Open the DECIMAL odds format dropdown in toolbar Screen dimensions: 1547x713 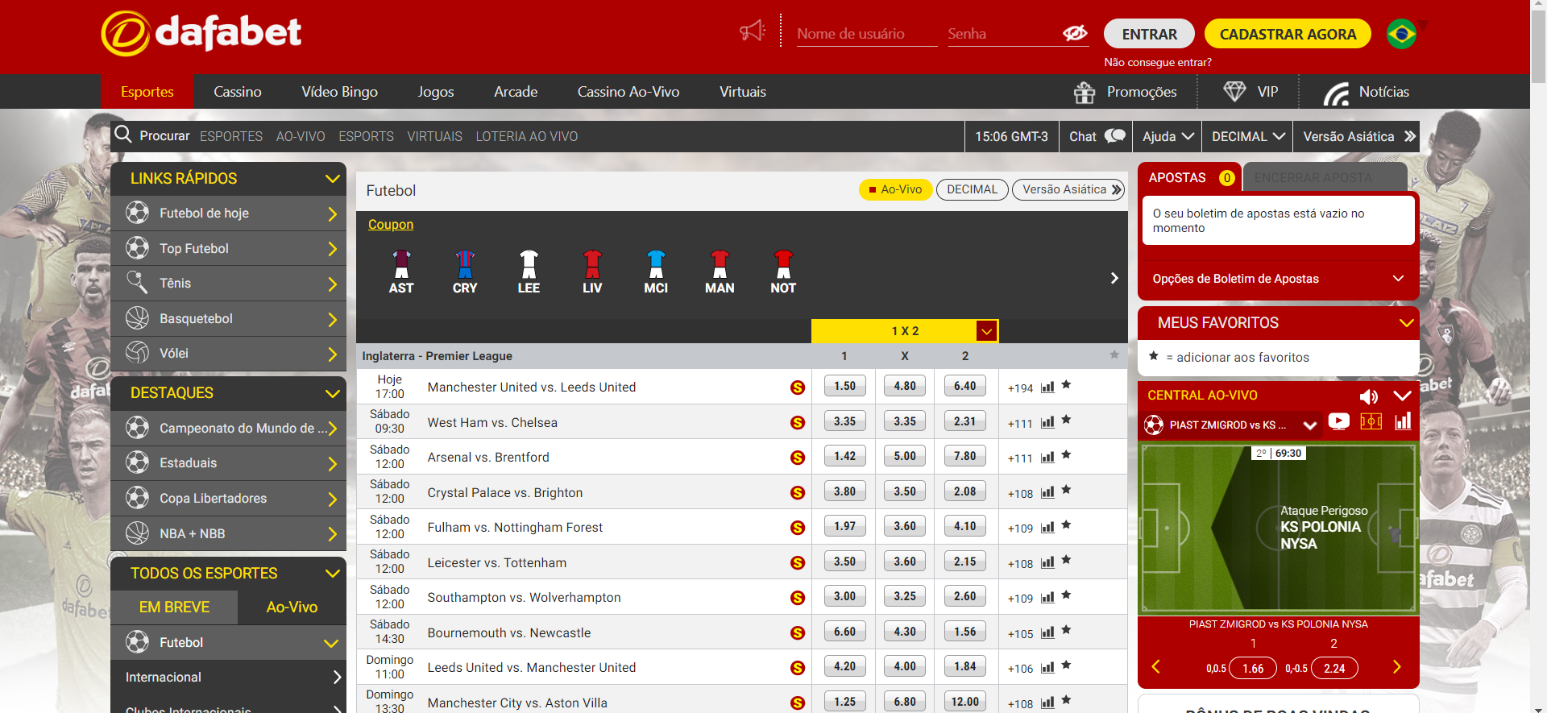(x=1248, y=137)
